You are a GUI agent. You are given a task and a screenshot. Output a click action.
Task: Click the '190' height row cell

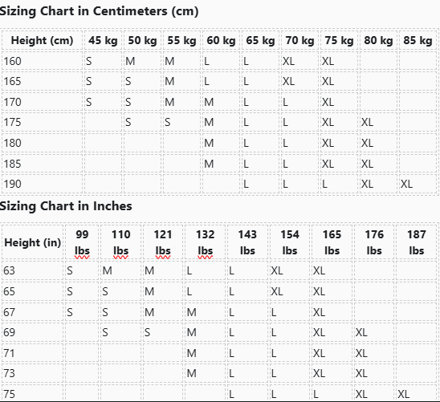42,184
